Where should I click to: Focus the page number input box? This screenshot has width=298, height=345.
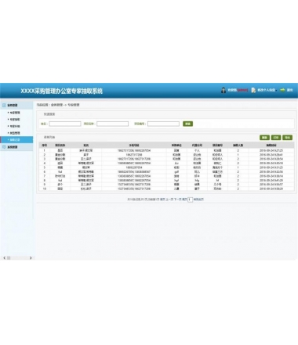pos(190,199)
